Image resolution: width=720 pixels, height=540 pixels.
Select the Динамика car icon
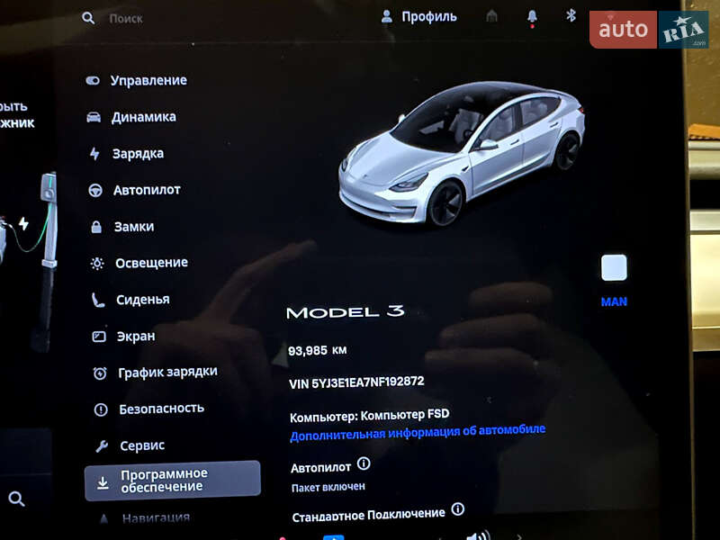94,117
